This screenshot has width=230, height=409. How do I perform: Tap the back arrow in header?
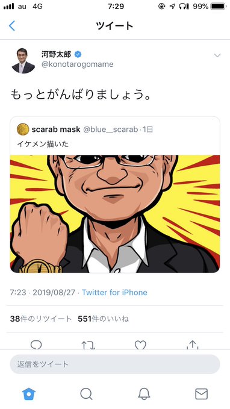point(12,26)
